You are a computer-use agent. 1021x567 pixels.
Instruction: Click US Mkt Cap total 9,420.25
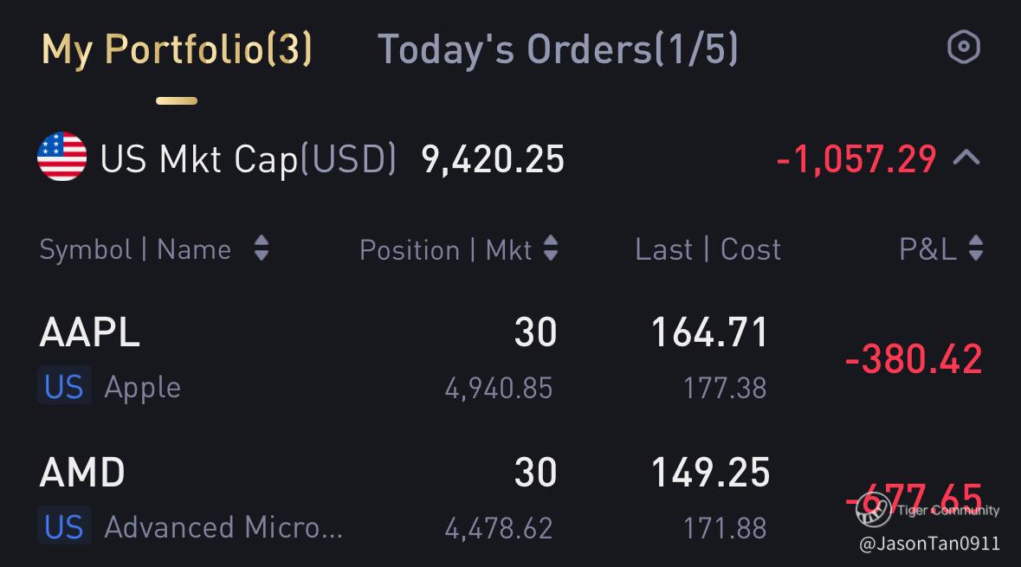click(493, 159)
